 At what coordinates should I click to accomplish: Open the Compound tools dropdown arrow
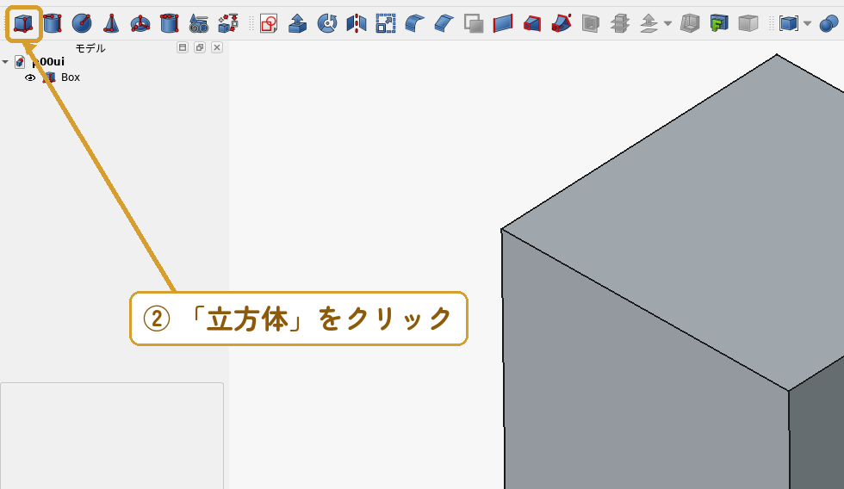pos(808,23)
